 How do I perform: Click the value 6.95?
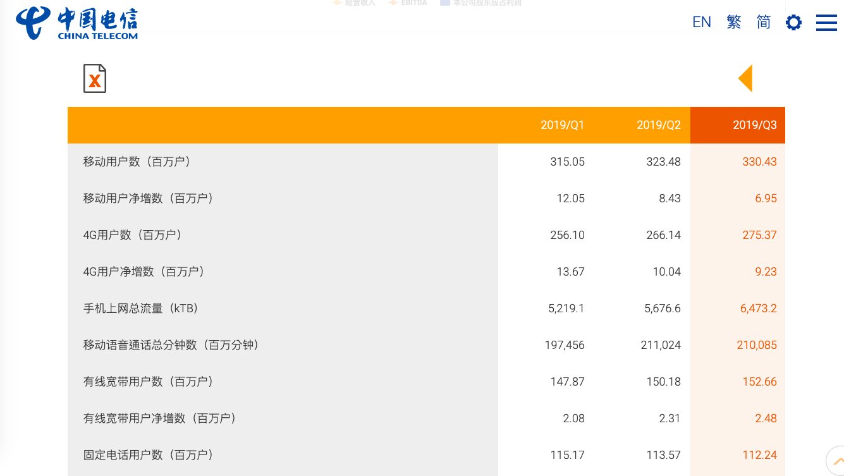(766, 198)
